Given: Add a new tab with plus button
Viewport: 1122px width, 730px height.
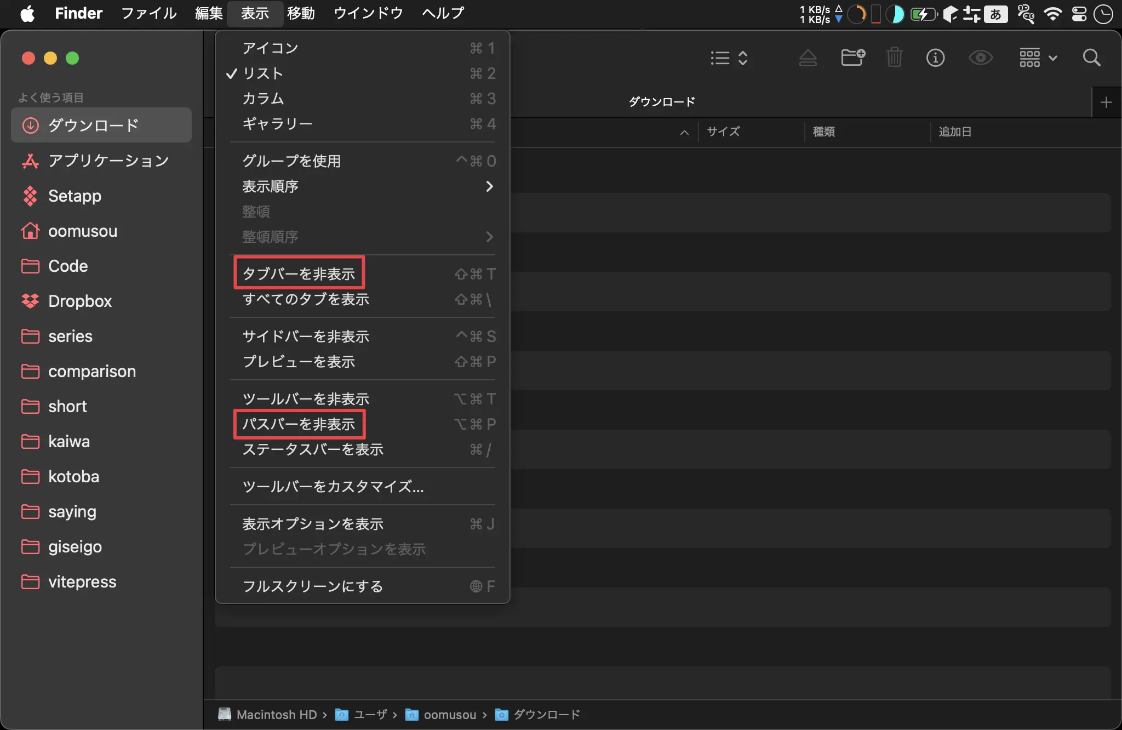Looking at the screenshot, I should click(x=1106, y=102).
